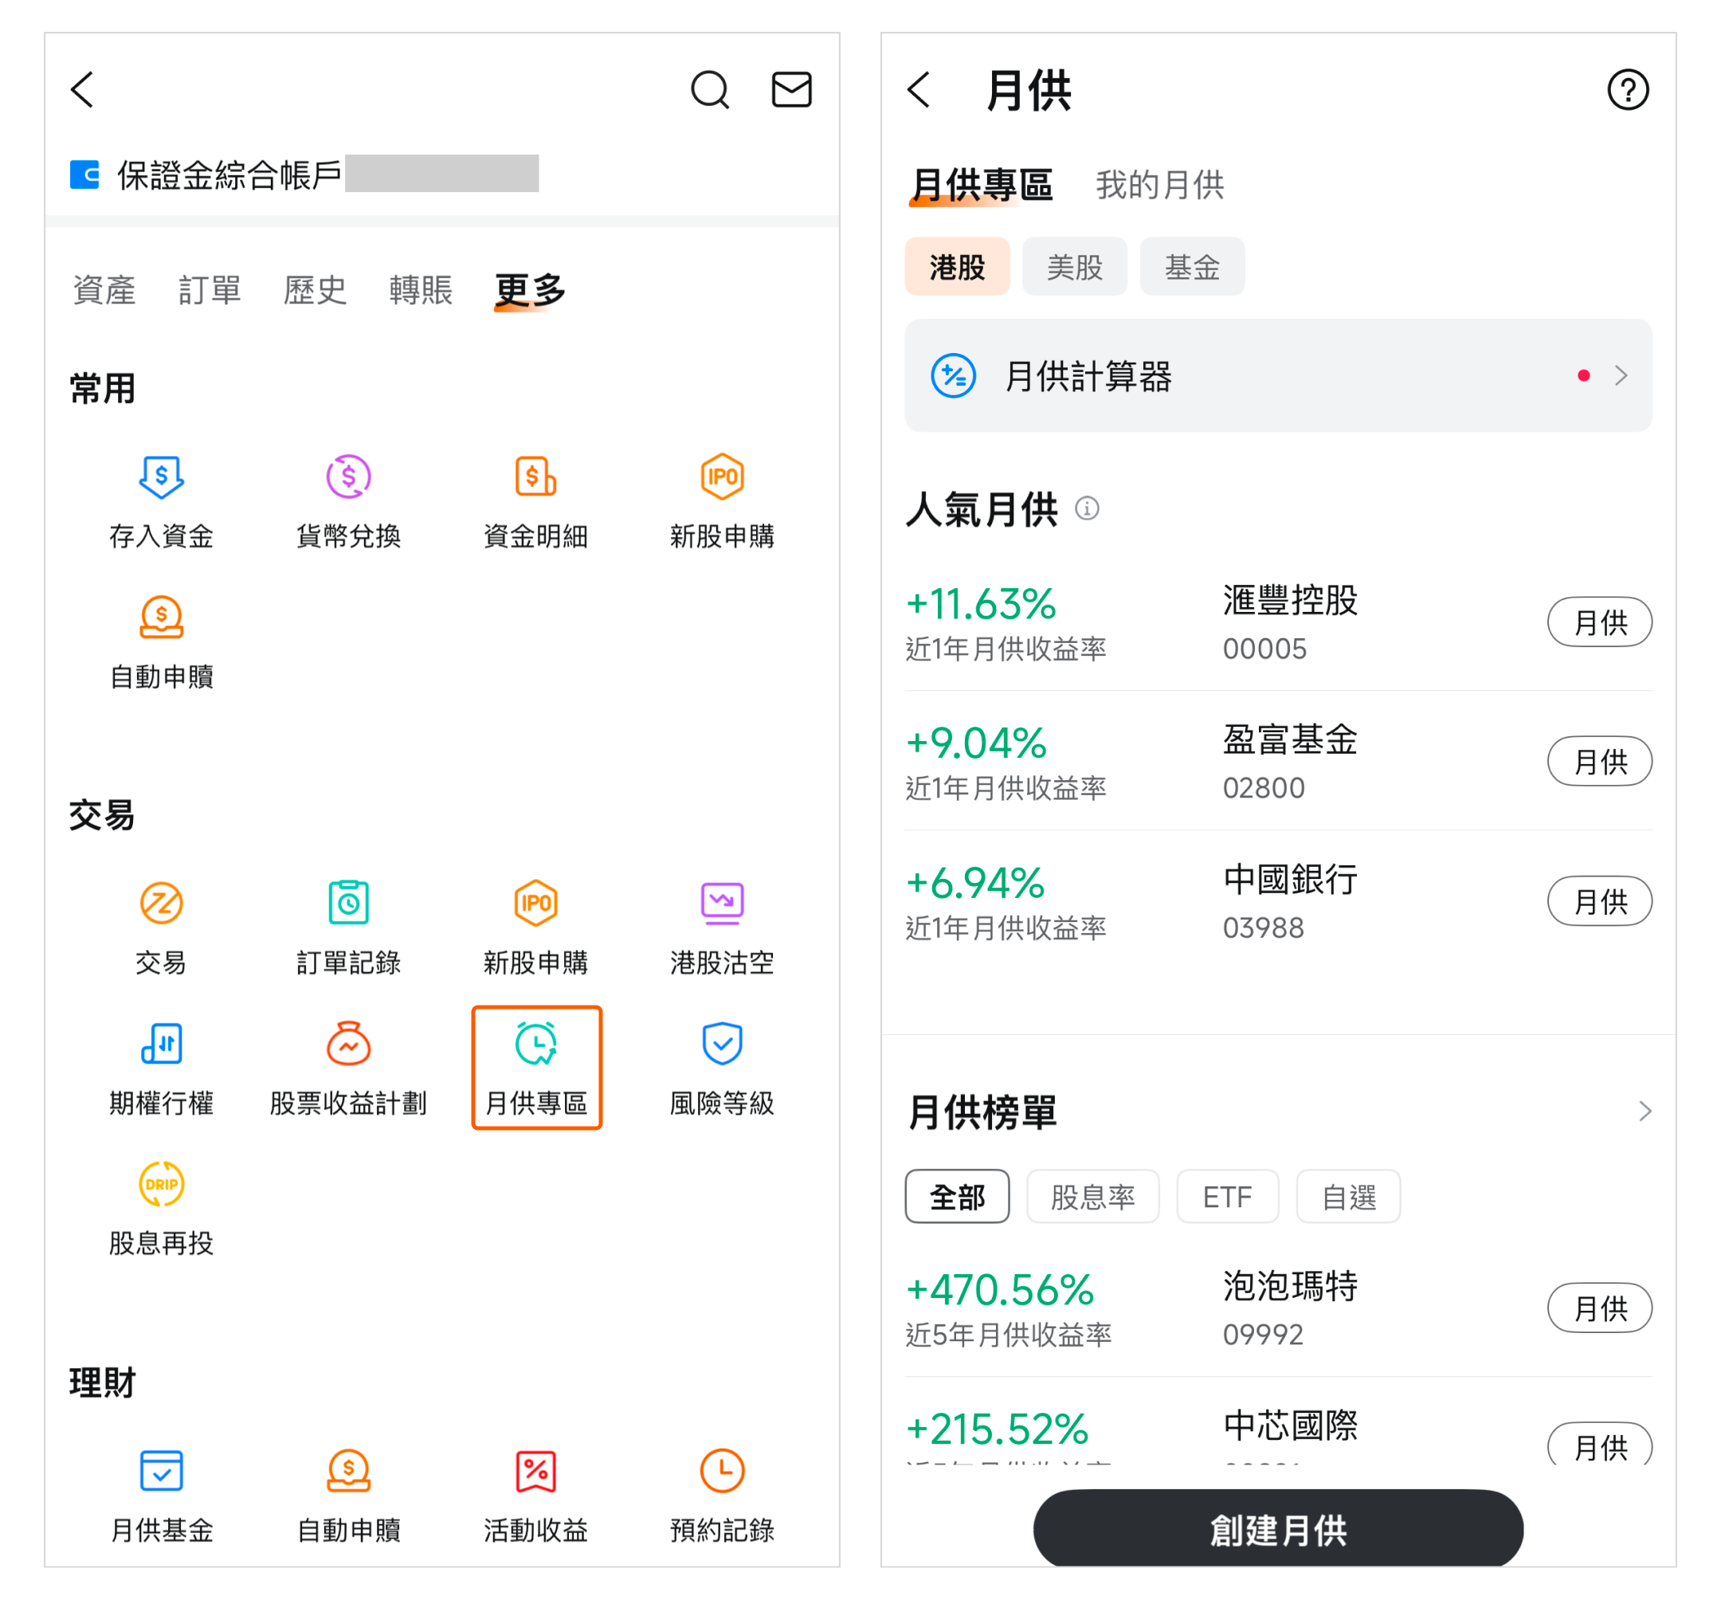The image size is (1721, 1600).
Task: Open the mail envelope icon
Action: [791, 89]
